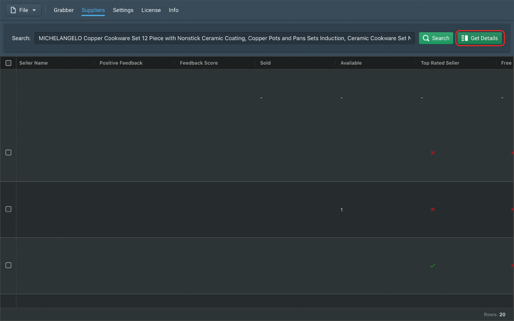Sort by Positive Feedback column
The height and width of the screenshot is (321, 514).
121,63
